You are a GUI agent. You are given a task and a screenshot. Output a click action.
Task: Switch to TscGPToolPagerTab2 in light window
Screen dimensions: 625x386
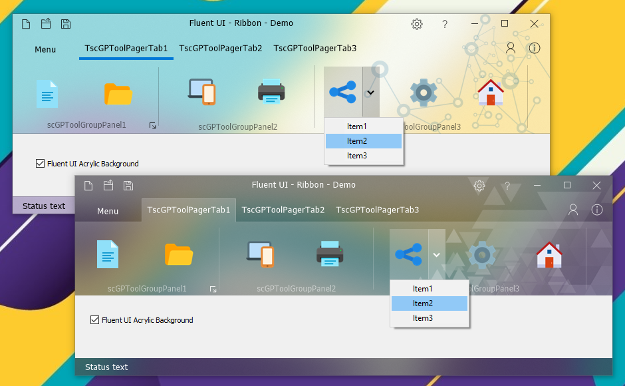[221, 49]
